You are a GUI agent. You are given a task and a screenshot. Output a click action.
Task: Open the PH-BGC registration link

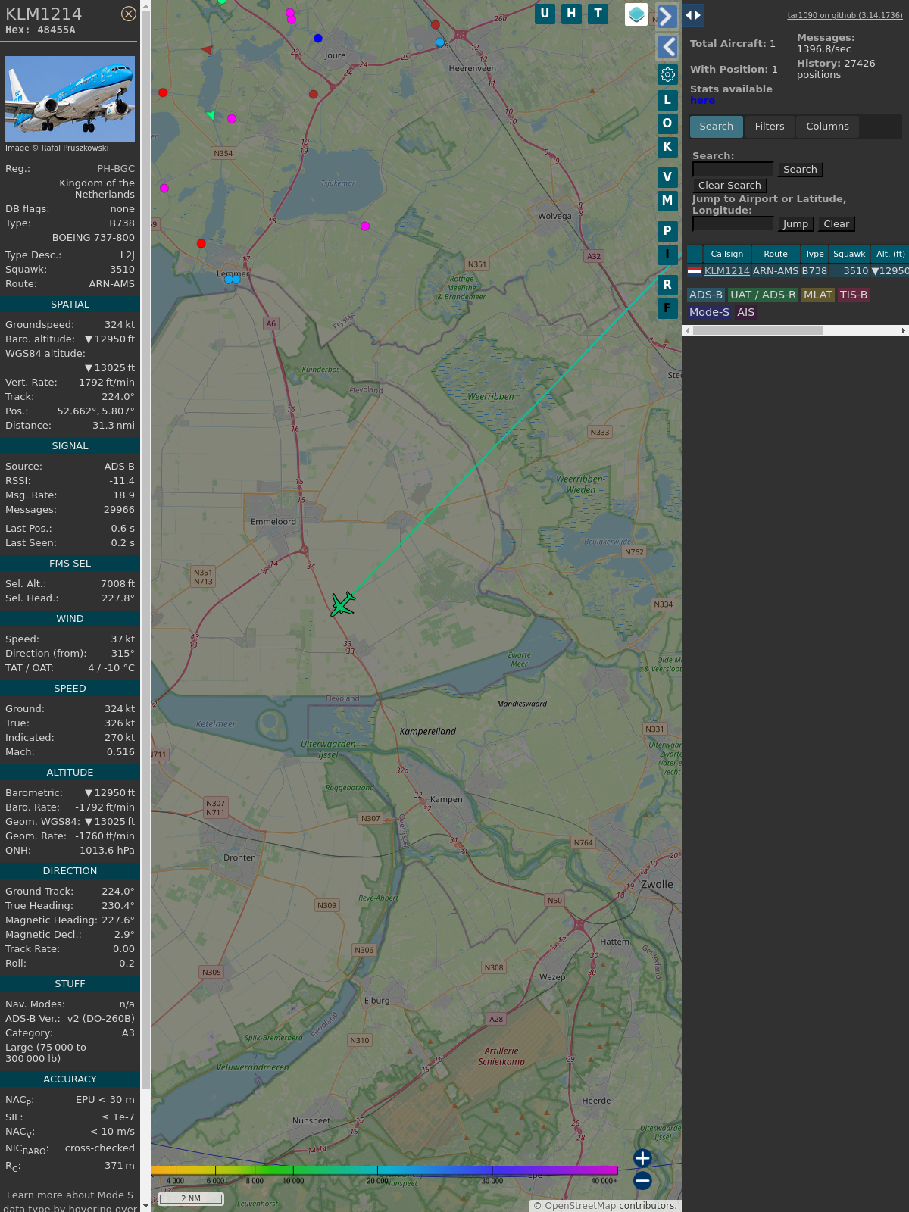(x=116, y=169)
